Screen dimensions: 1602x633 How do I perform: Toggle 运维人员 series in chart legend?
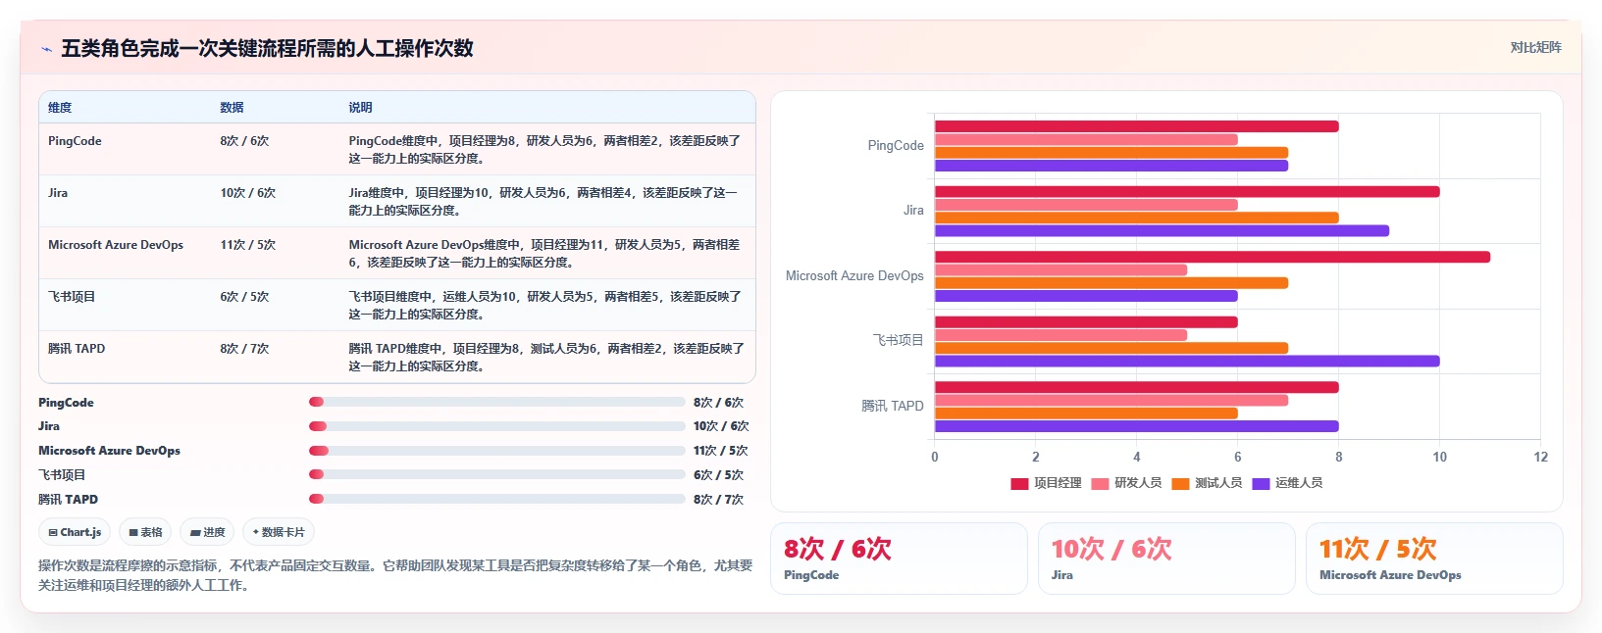1287,483
